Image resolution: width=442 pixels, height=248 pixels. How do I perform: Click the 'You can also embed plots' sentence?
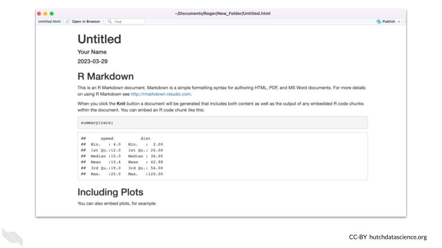pos(117,203)
